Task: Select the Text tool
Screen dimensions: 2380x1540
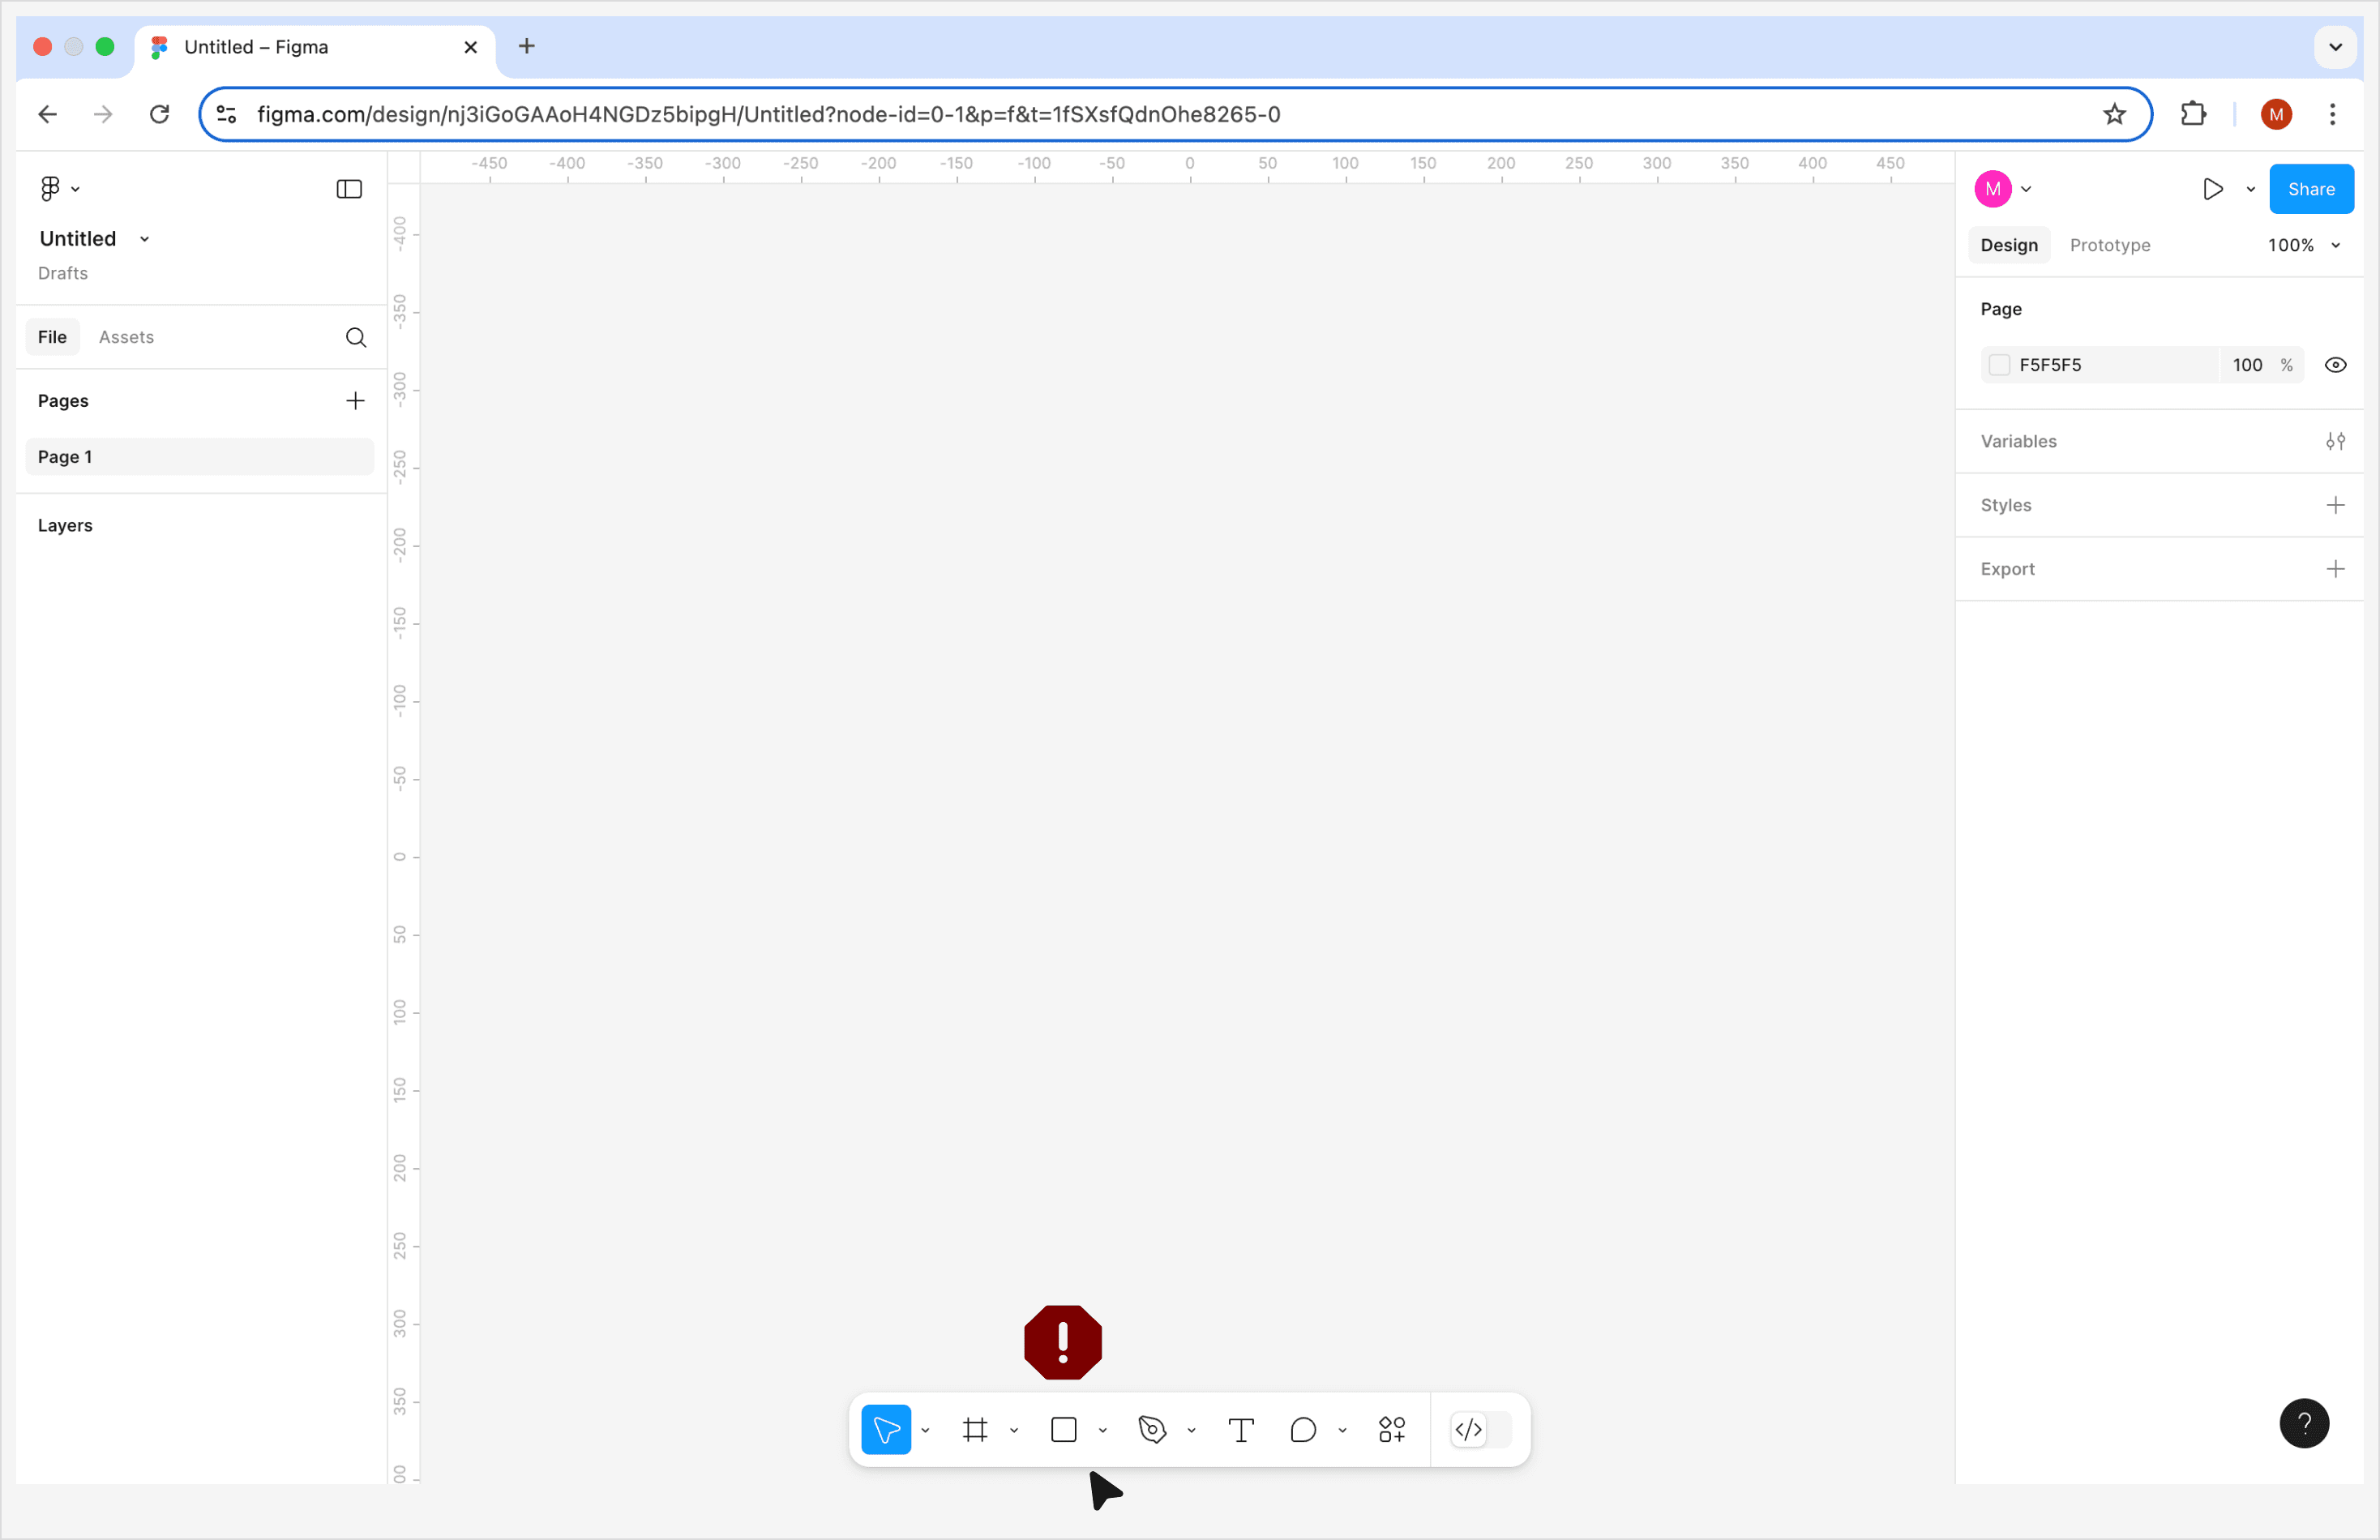Action: tap(1241, 1430)
